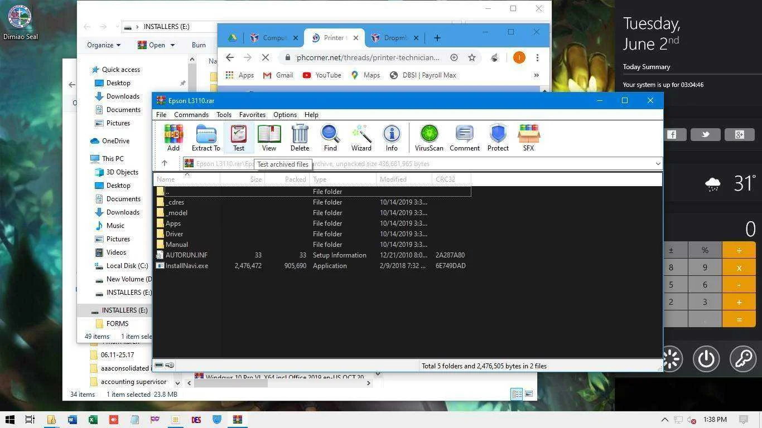
Task: Open WinRAR File menu
Action: pos(161,114)
